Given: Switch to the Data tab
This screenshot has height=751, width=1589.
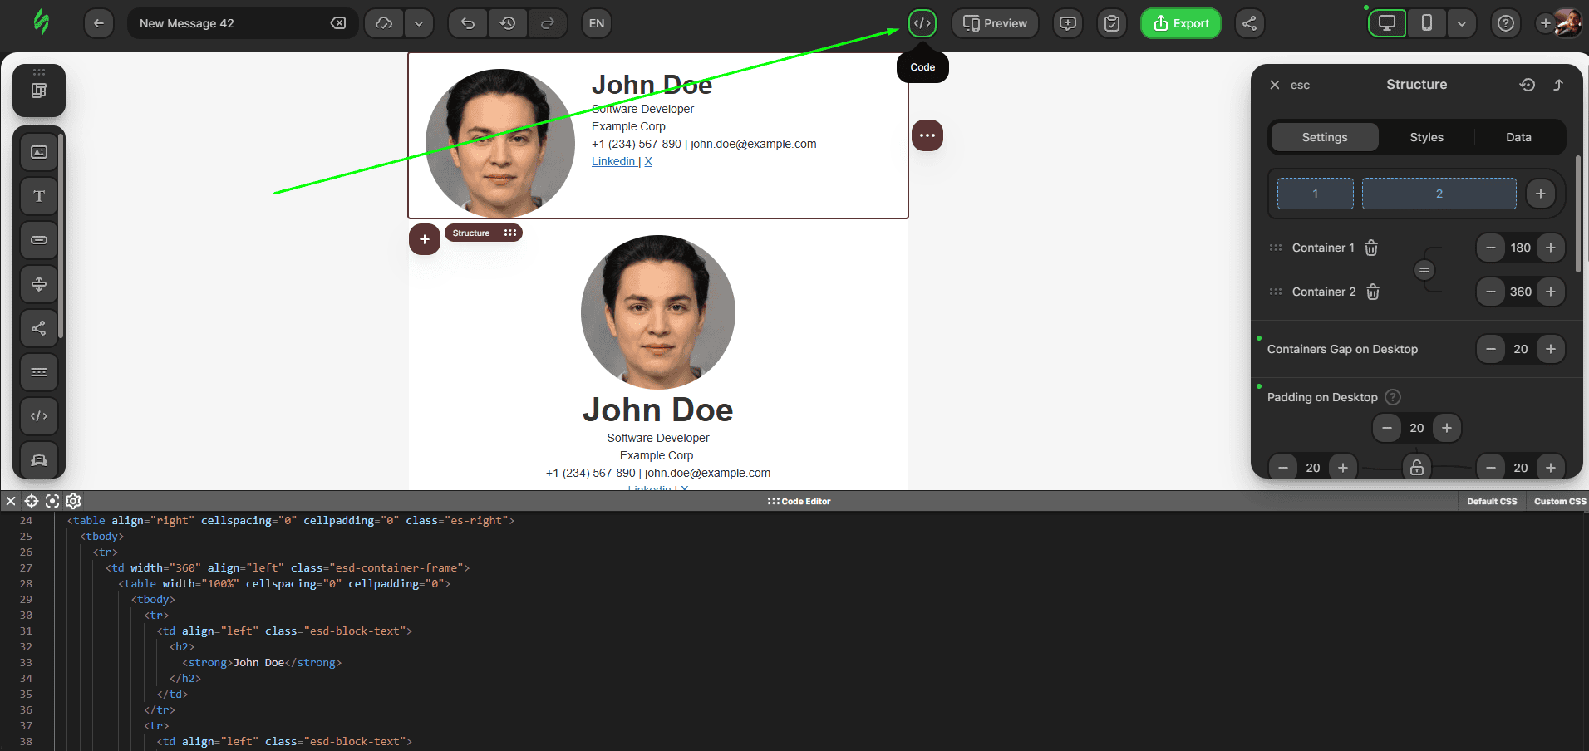Looking at the screenshot, I should pyautogui.click(x=1518, y=137).
